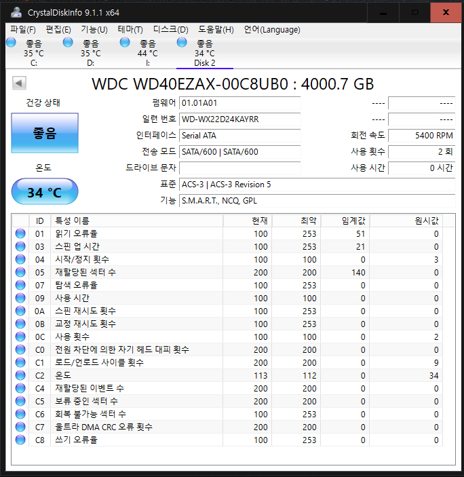
Task: Close the CrystalDiskInfo window
Action: [446, 13]
